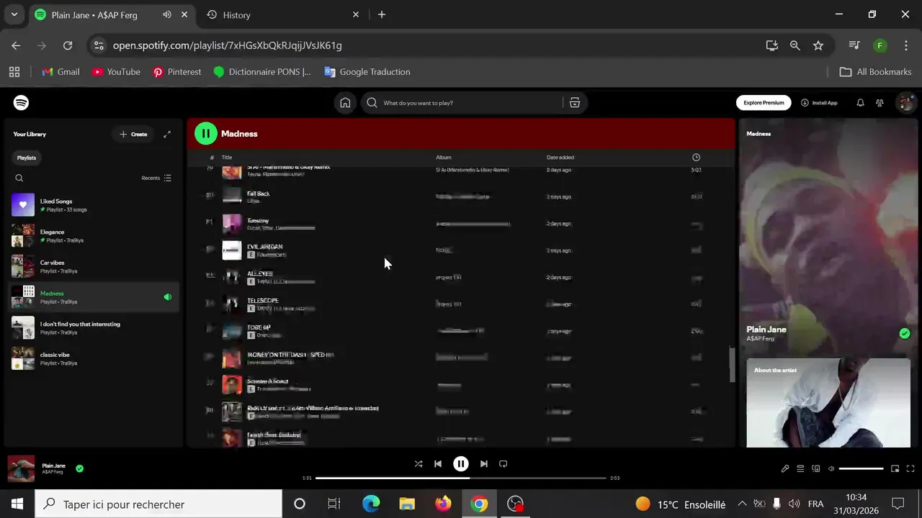Screen dimensions: 922x518
Task: Select the Fall Back track row
Action: tap(460, 196)
